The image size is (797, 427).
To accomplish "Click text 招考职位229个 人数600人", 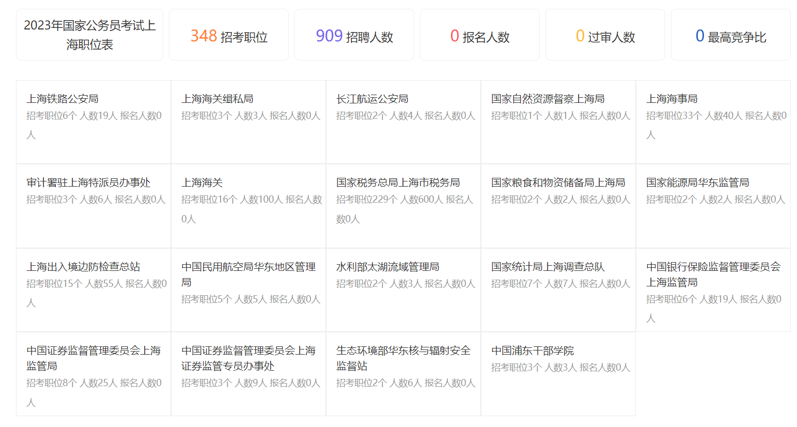I will [389, 200].
